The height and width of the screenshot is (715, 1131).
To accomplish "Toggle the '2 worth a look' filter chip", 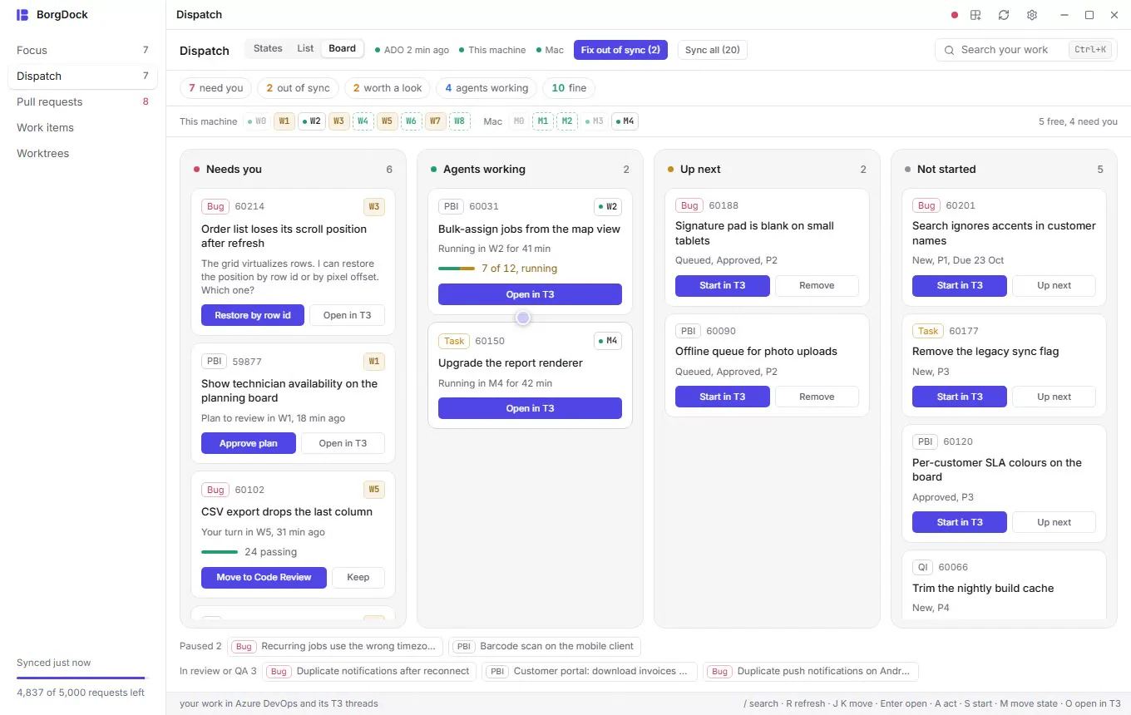I will [388, 88].
